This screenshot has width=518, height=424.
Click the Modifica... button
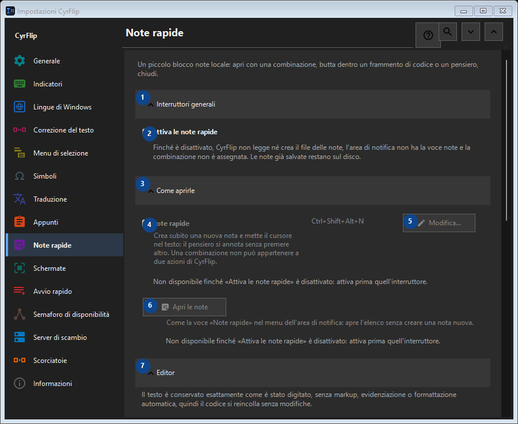point(439,223)
